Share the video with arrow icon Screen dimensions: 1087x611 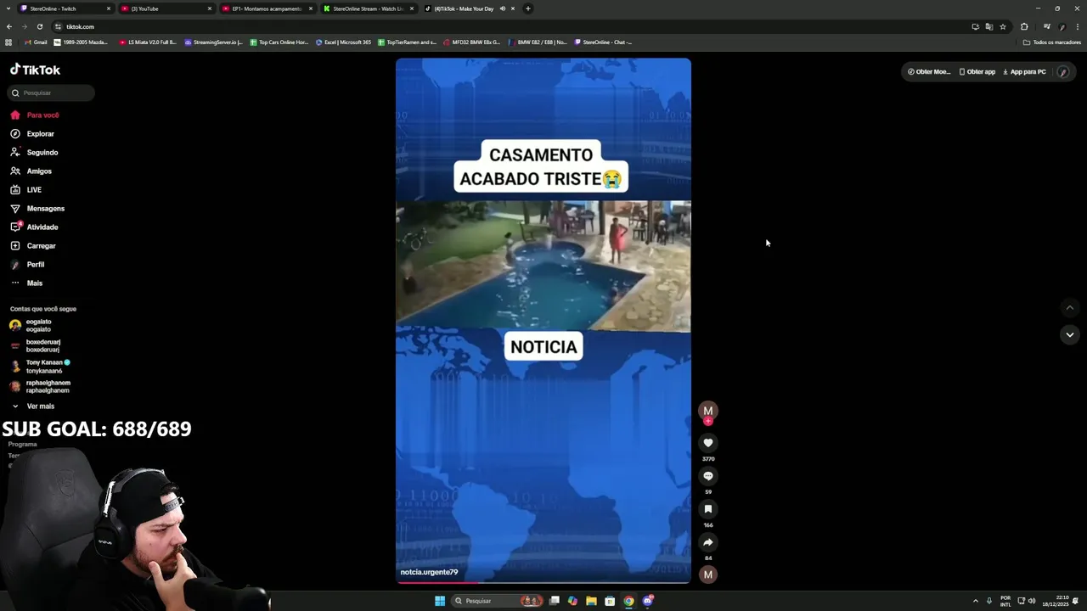coord(707,541)
